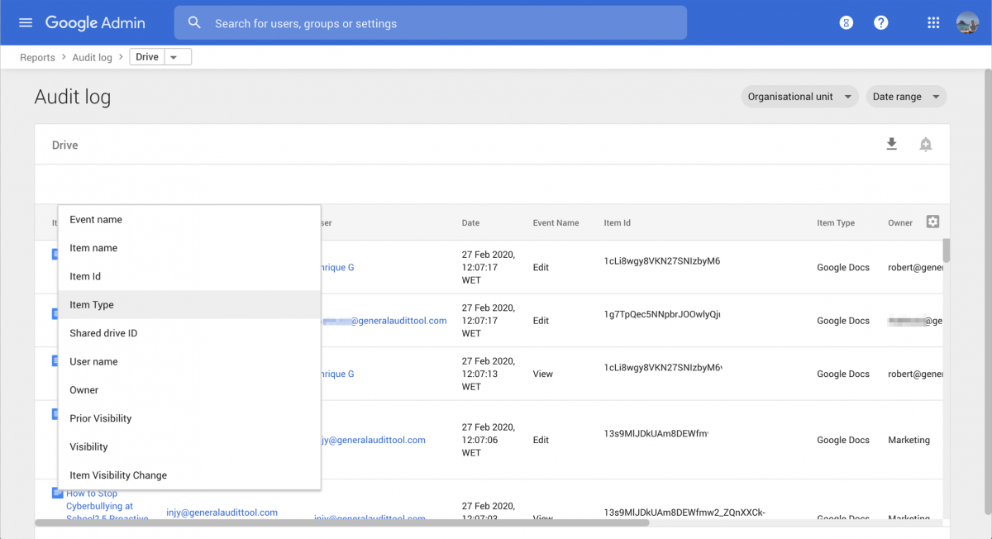Click the Owner column header
The image size is (992, 539).
click(x=900, y=222)
